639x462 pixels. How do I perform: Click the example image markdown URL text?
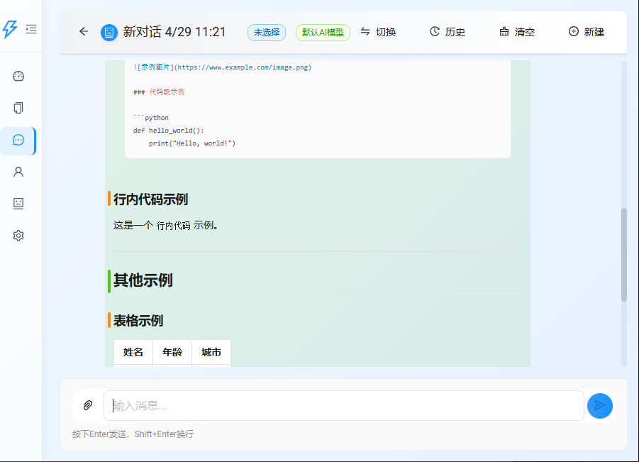point(222,67)
